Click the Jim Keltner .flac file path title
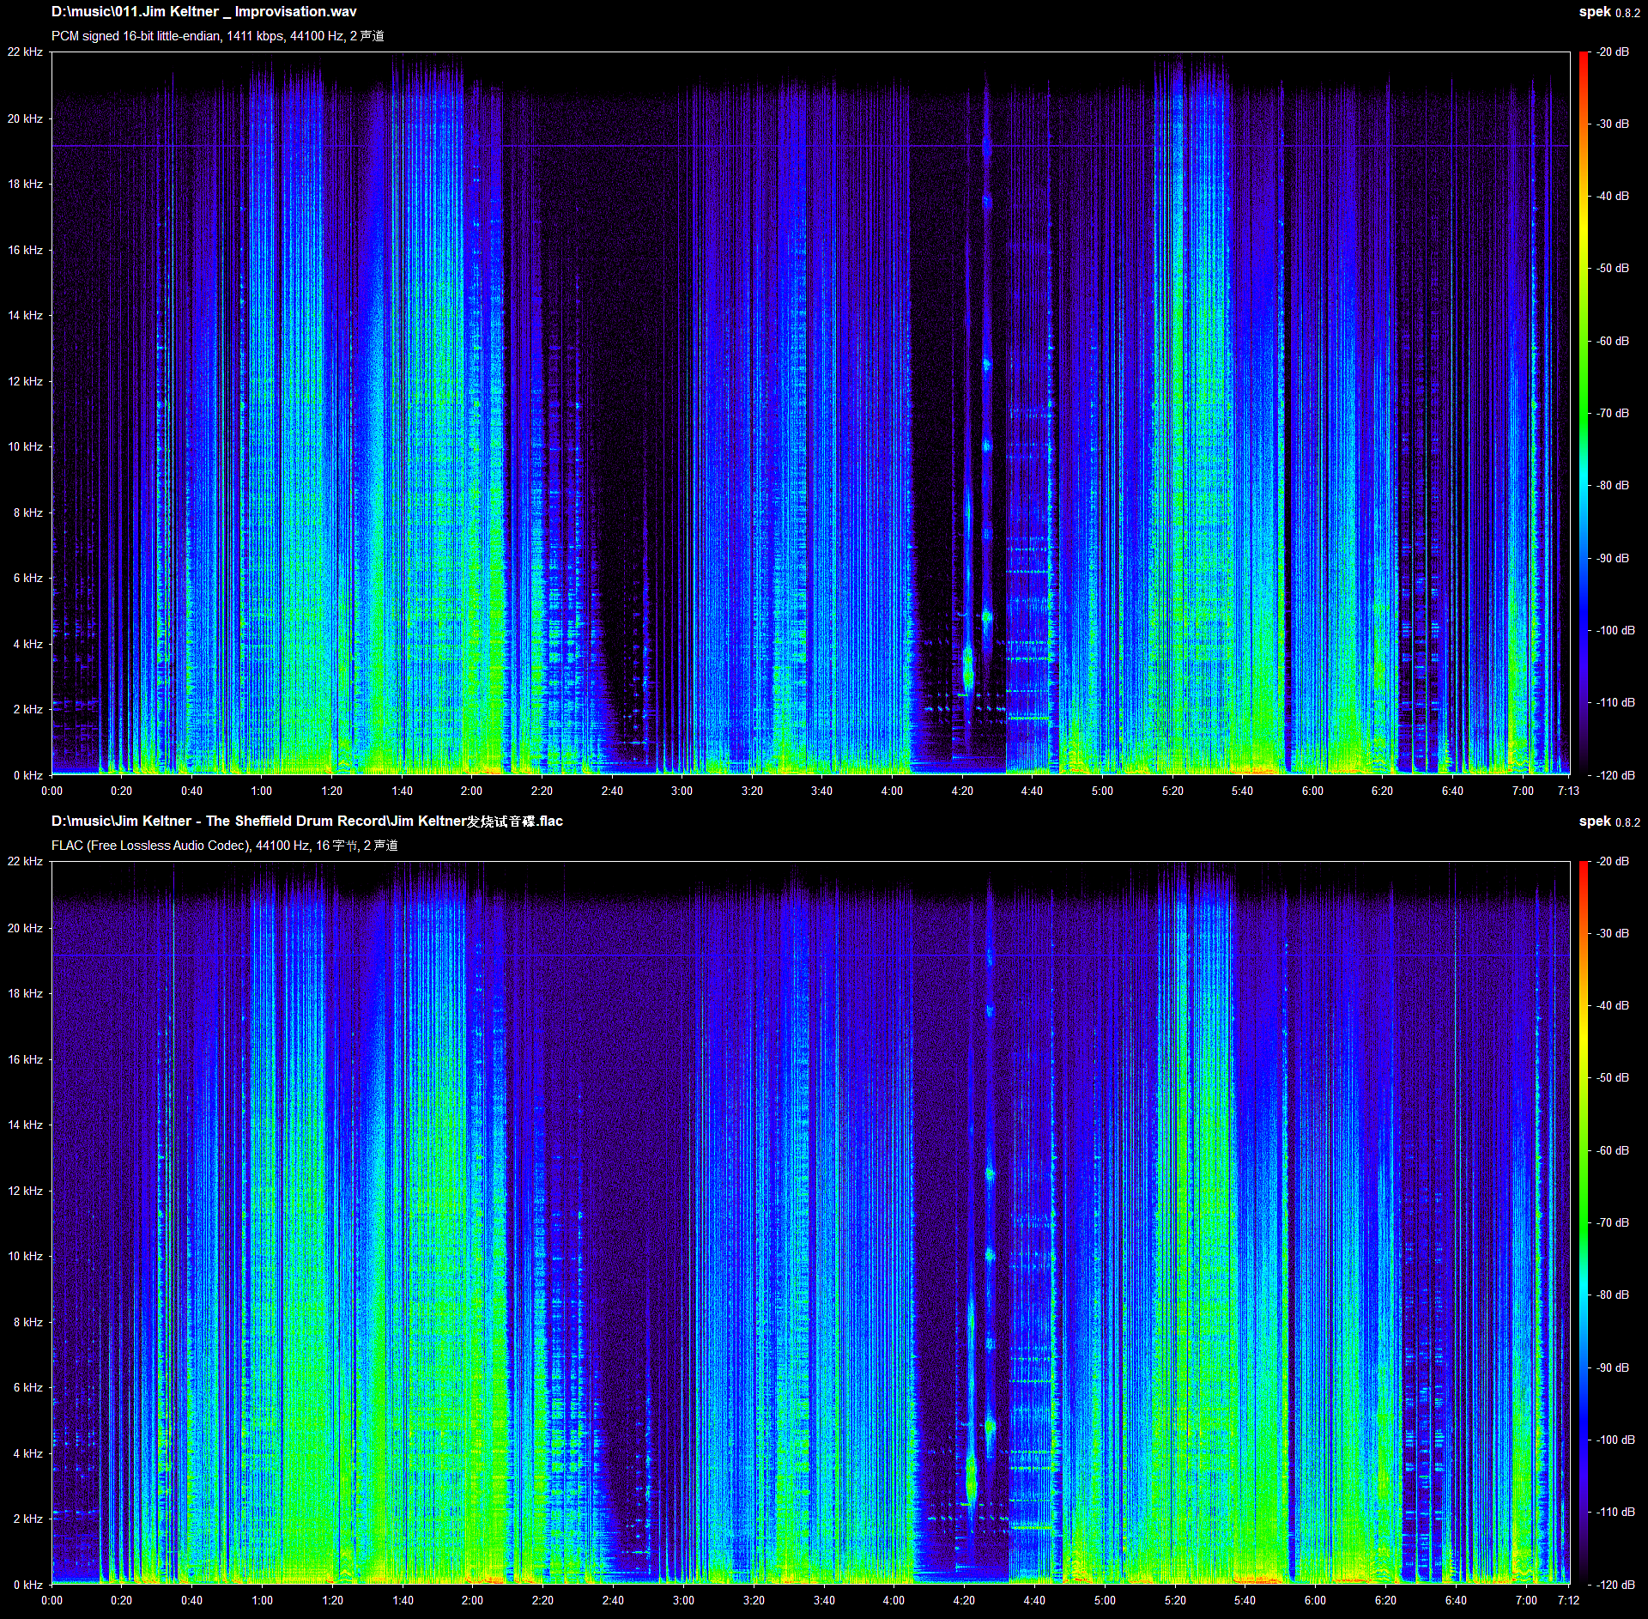Viewport: 1648px width, 1619px height. coord(307,822)
